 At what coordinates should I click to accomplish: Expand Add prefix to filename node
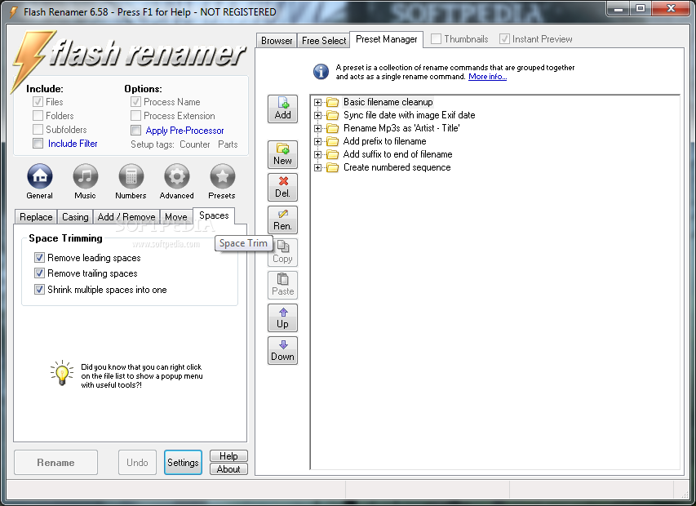317,141
